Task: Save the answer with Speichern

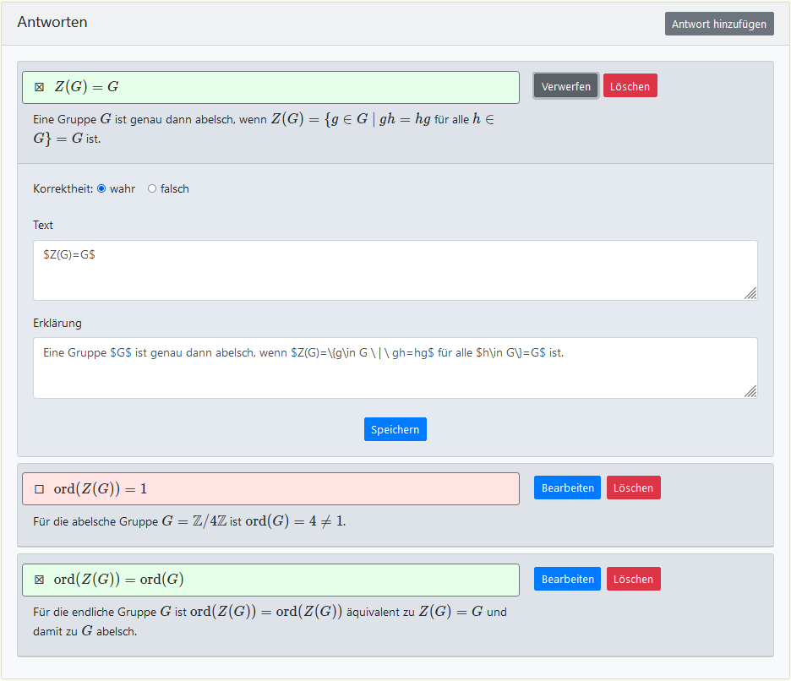Action: (395, 429)
